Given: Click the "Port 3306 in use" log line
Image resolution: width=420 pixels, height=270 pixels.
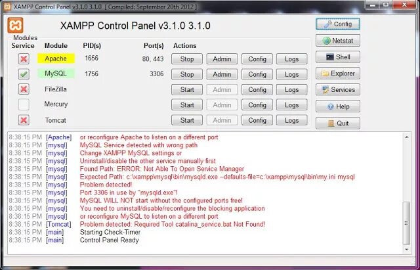Looking at the screenshot, I should [129, 192].
